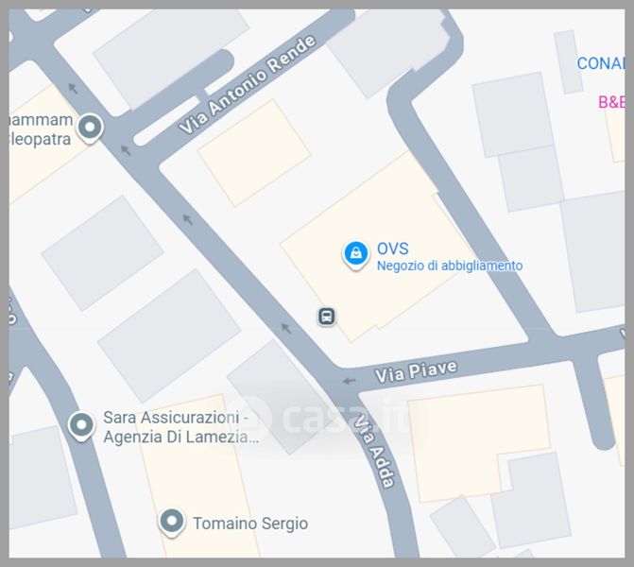The width and height of the screenshot is (634, 567).
Task: Click the arrow near Via Antonio Rende junction
Action: tap(127, 150)
